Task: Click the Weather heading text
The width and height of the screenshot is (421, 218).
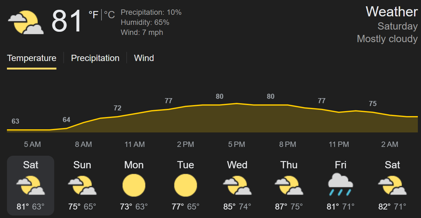Action: point(392,12)
